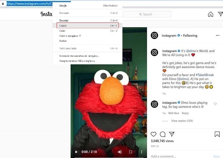
Task: Open the #TakeABreak hashtag
Action: click(x=205, y=75)
